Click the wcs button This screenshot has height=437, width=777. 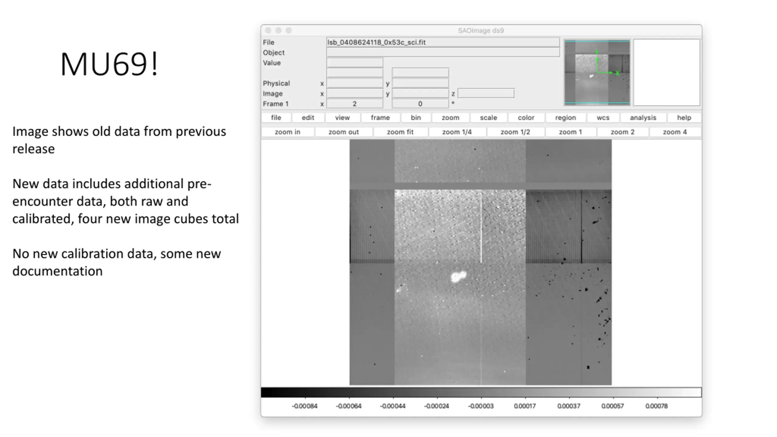pyautogui.click(x=603, y=117)
